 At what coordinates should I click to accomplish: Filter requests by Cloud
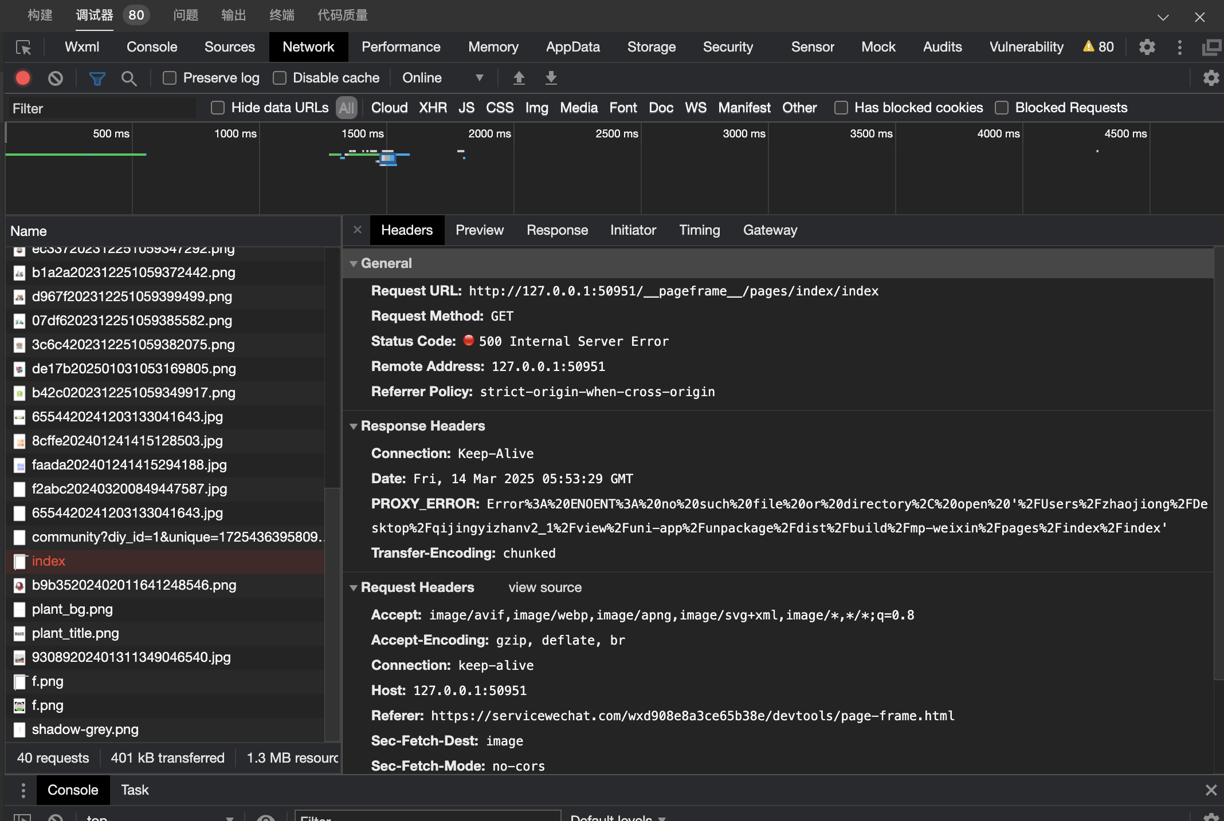click(389, 108)
